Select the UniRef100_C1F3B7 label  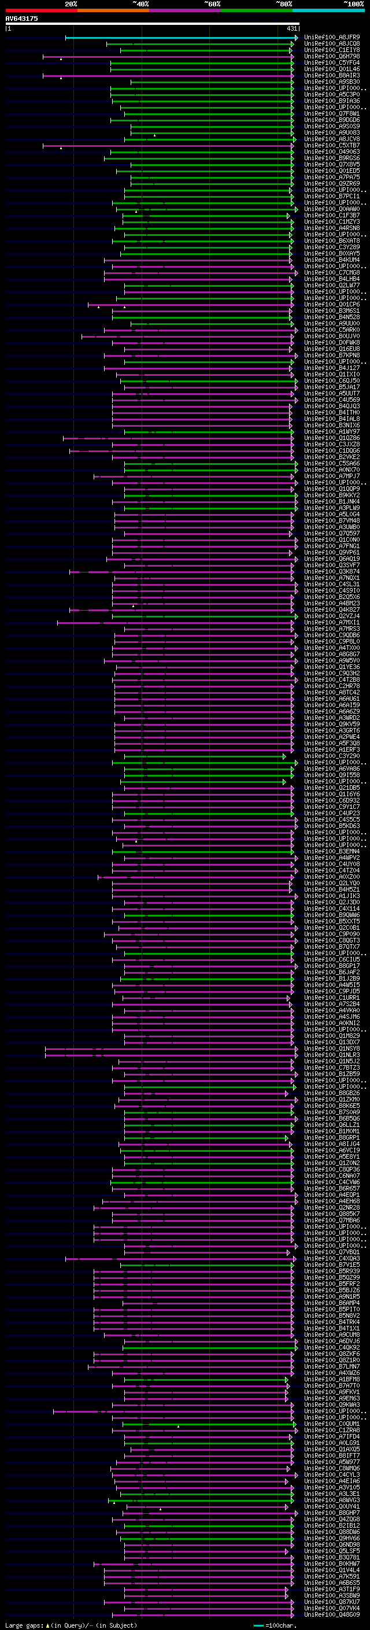point(332,215)
